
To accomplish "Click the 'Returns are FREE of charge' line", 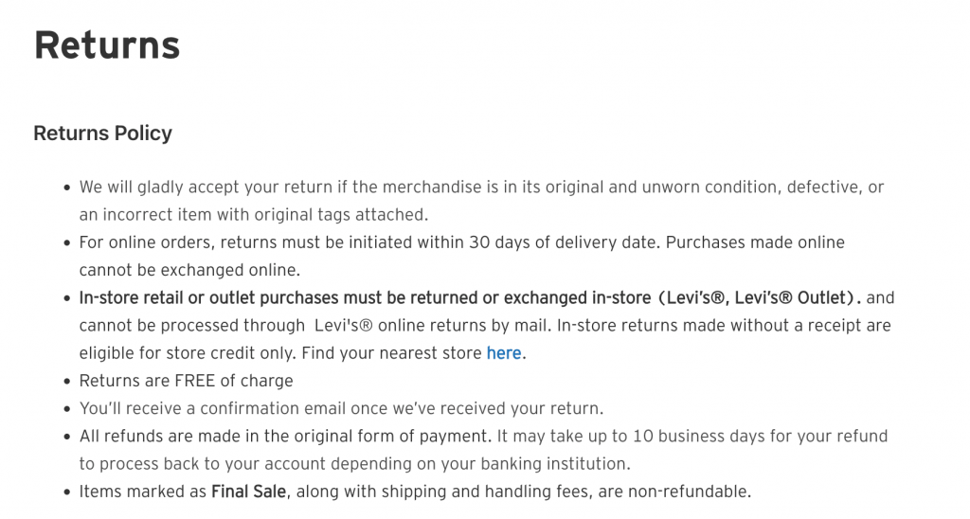I will 187,381.
